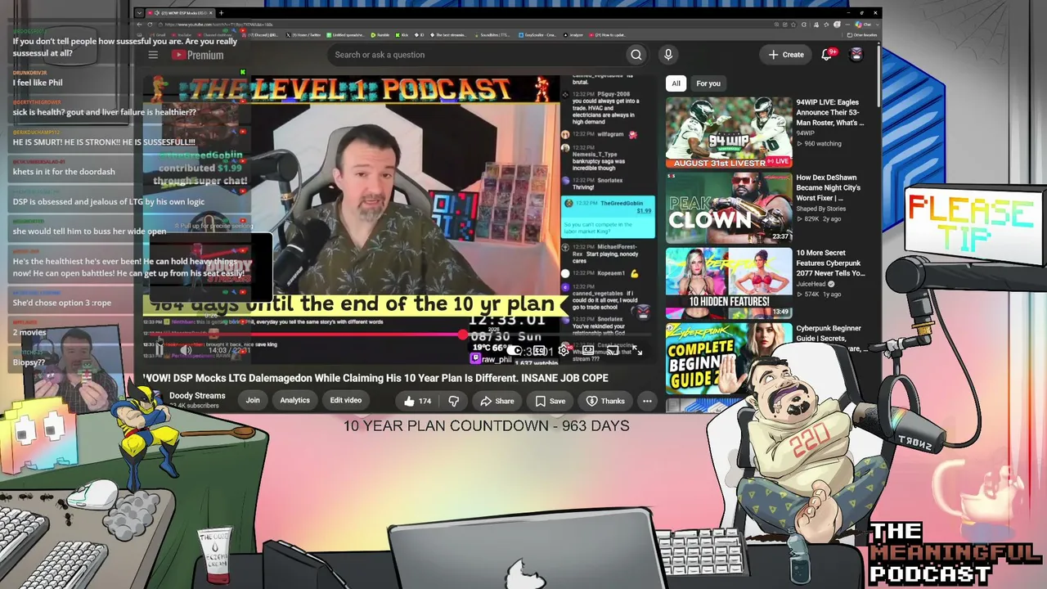Open Analytics for this video
This screenshot has height=589, width=1047.
295,401
